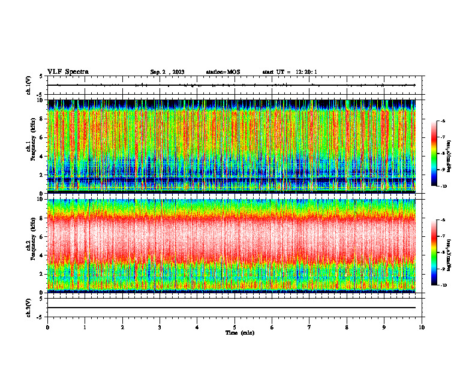Viewport: 475px width, 367px height.
Task: Click the ch.1 frequency axis "4" tick
Action: click(42, 157)
